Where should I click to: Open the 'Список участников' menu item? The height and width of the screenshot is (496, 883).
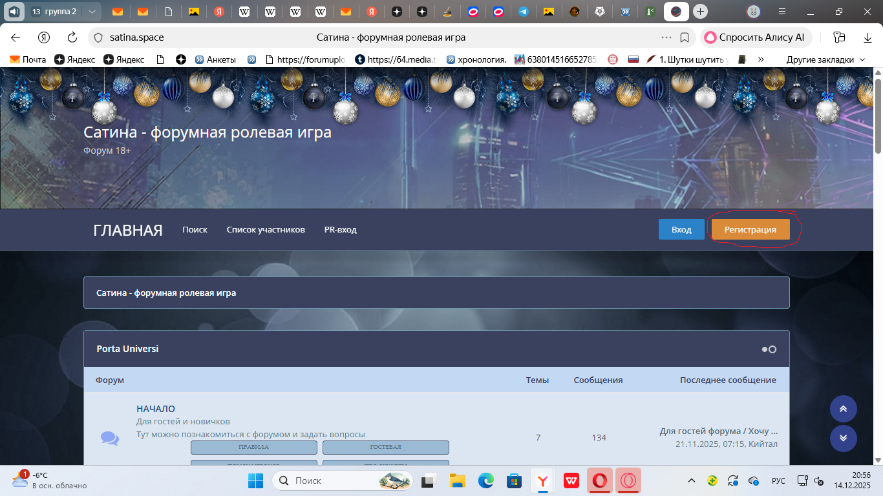point(266,230)
